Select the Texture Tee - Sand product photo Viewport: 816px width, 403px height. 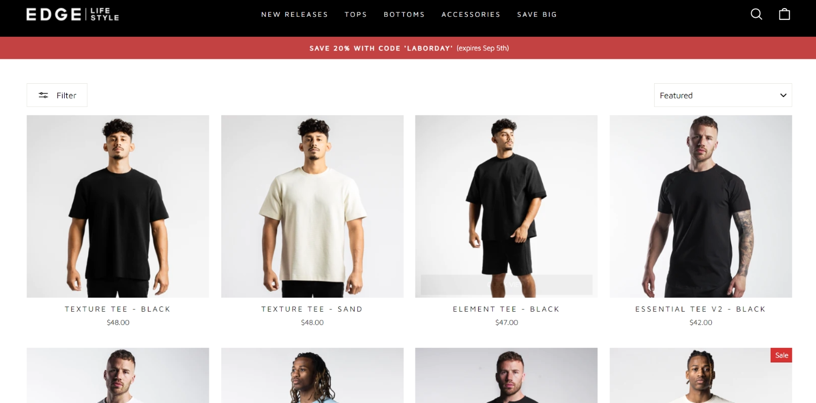tap(312, 206)
